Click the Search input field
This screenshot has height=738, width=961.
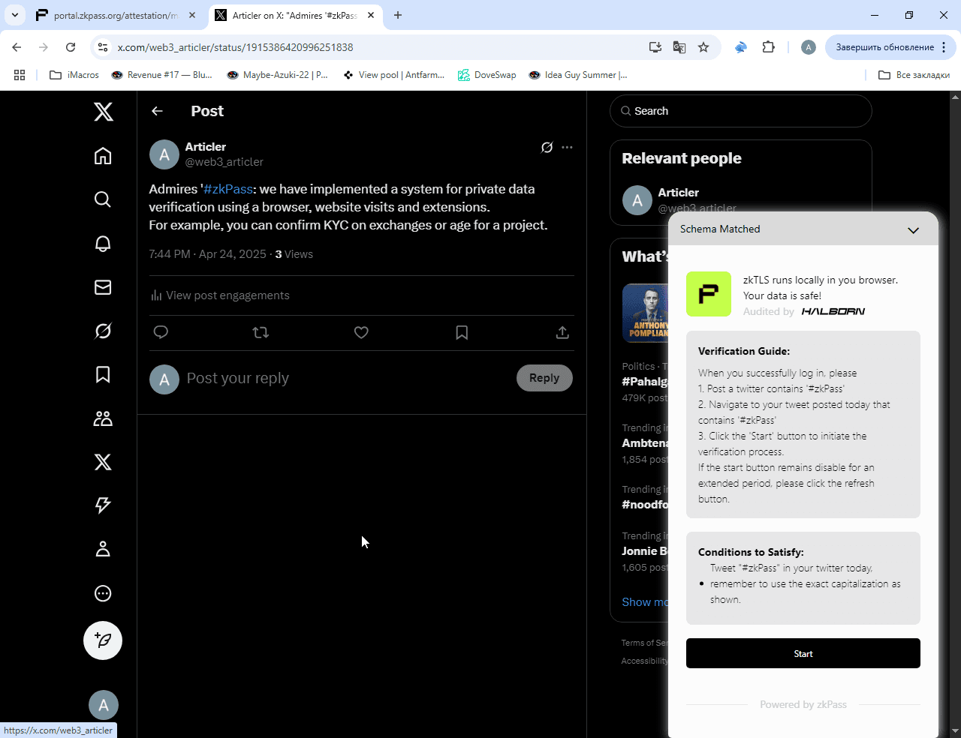741,111
